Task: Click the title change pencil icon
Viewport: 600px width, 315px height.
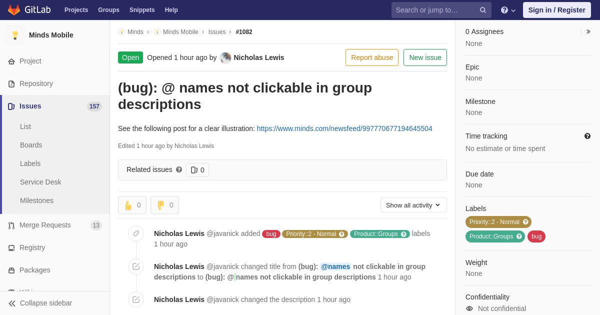Action: pyautogui.click(x=136, y=266)
